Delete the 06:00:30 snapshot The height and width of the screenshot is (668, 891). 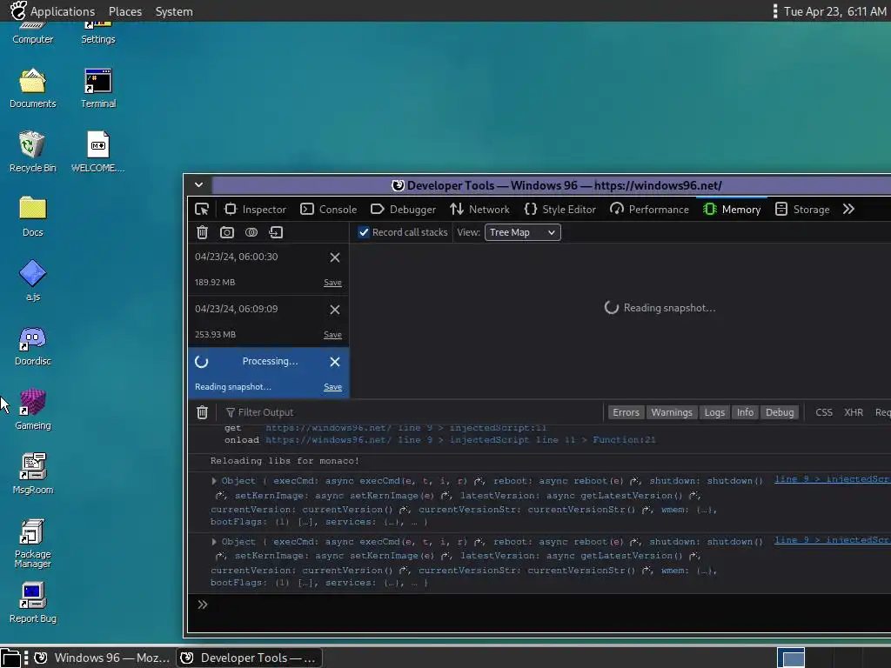click(335, 257)
